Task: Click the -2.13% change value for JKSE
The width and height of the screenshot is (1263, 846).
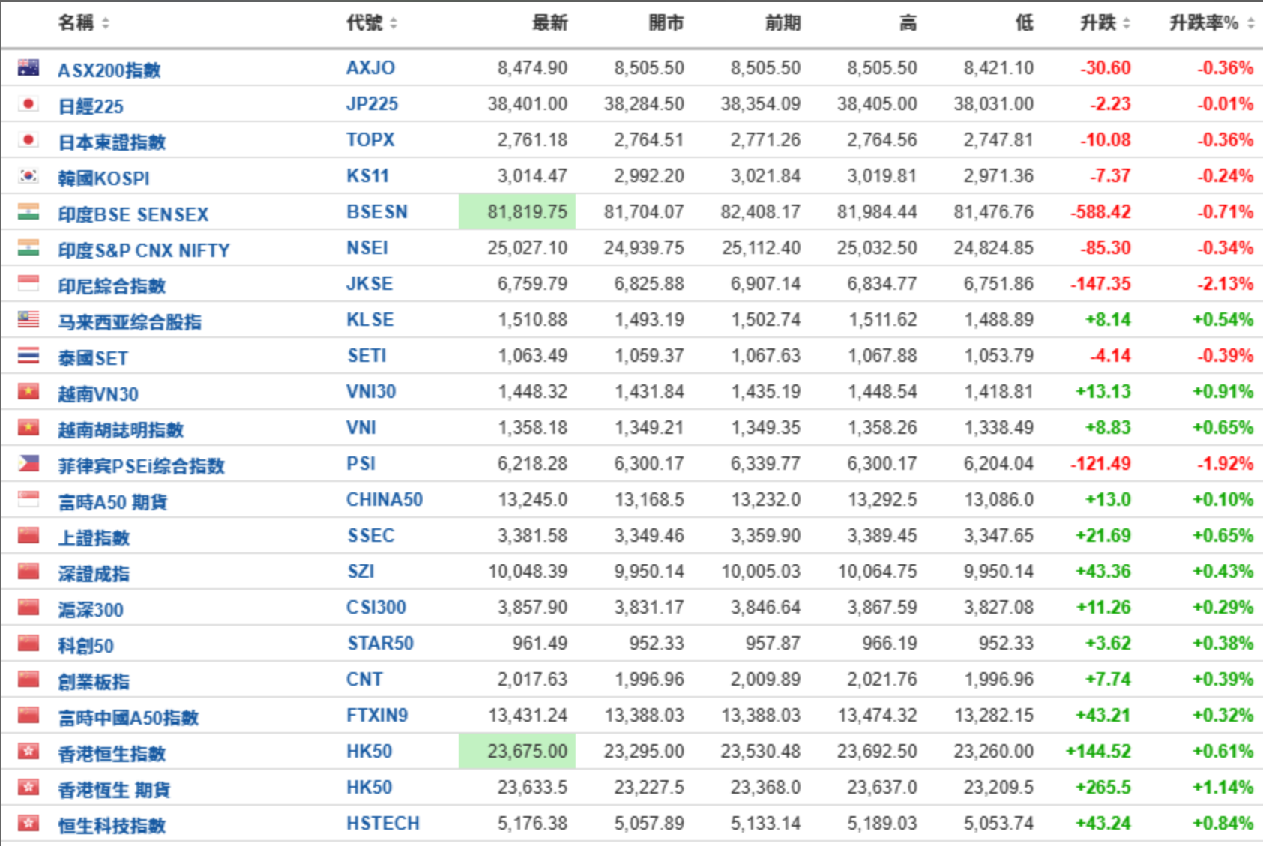Action: (x=1225, y=283)
